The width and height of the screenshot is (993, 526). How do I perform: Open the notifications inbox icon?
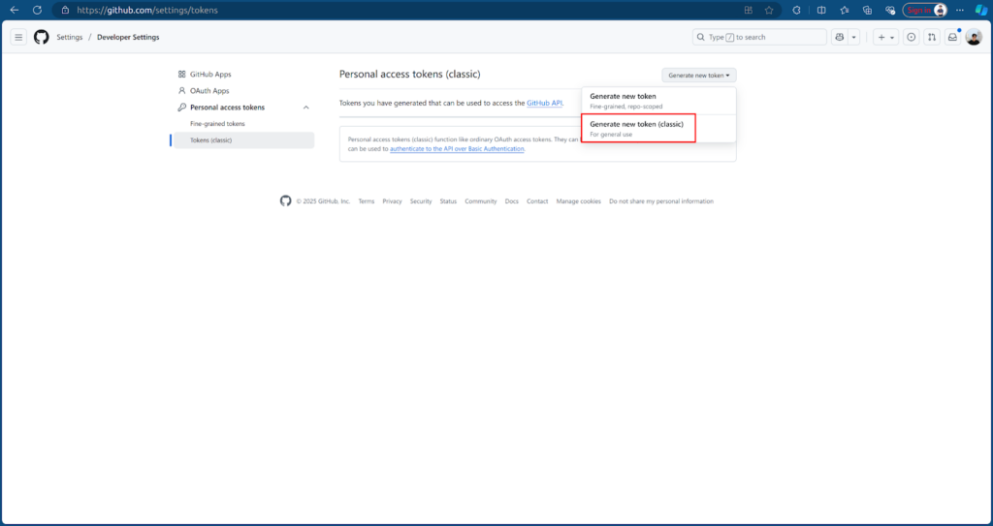(x=952, y=37)
